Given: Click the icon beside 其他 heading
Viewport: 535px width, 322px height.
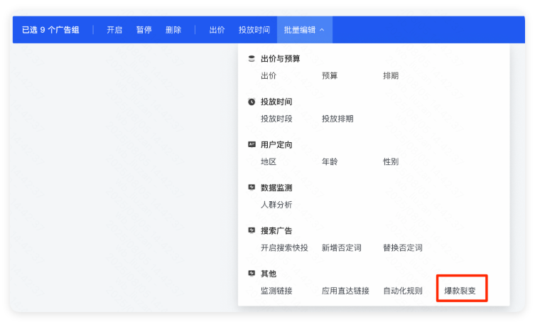Looking at the screenshot, I should [x=252, y=274].
